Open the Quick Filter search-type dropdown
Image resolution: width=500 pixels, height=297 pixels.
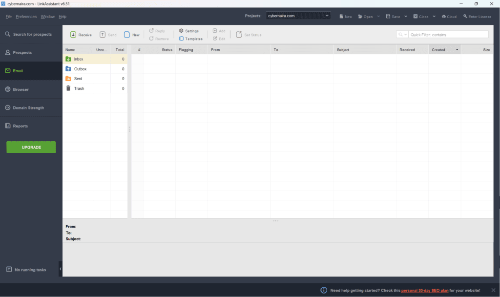tap(402, 35)
